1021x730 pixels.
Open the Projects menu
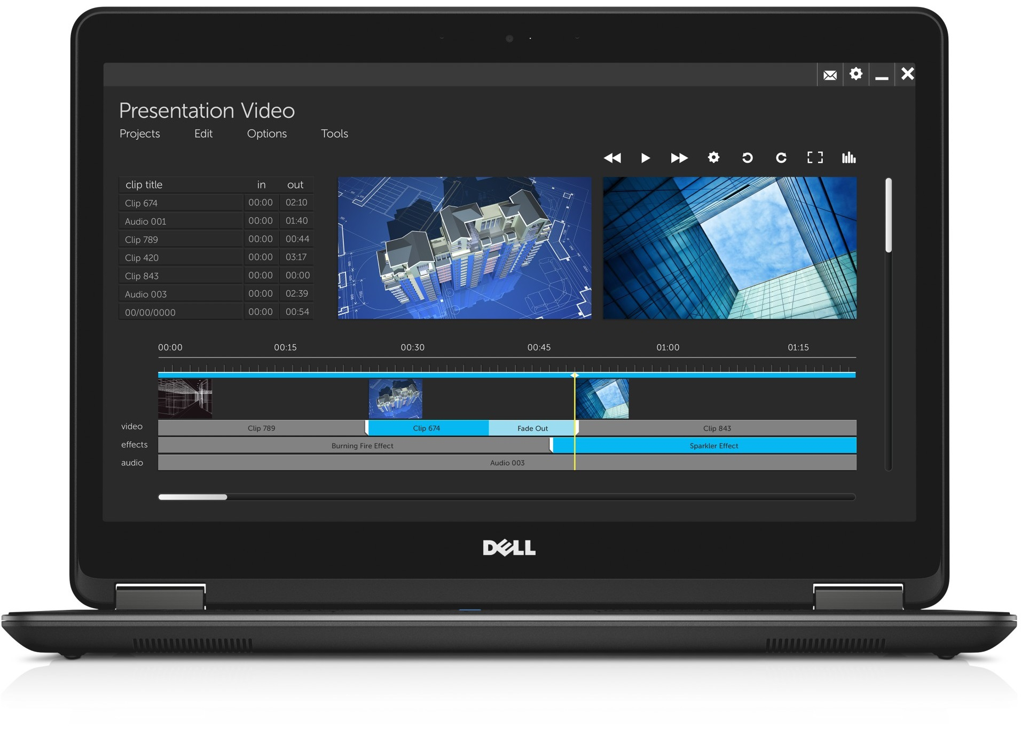point(140,134)
